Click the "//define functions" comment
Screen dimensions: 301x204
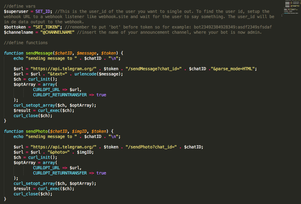tap(26, 43)
